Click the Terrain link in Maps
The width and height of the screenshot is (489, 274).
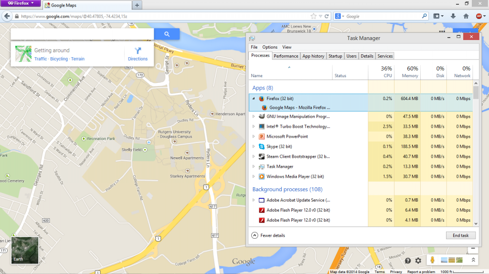78,59
